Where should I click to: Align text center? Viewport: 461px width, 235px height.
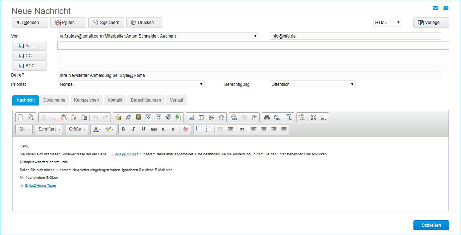pos(264,129)
